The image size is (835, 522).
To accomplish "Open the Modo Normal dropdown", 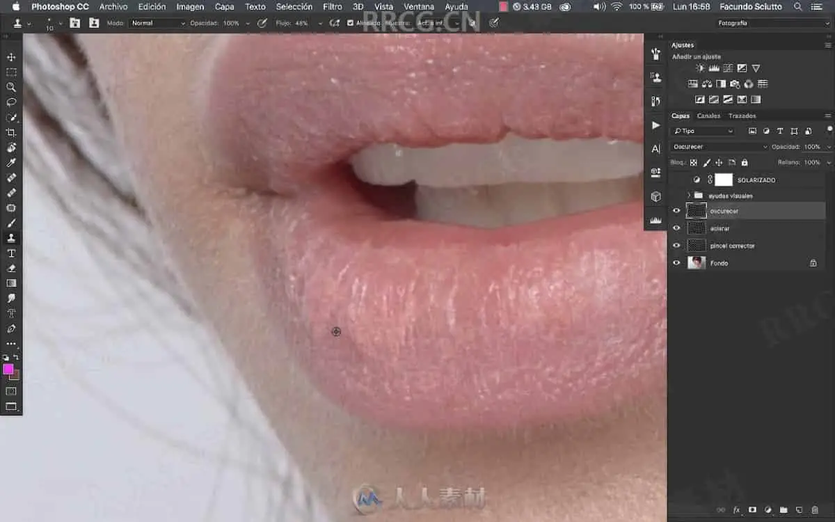I will coord(158,23).
